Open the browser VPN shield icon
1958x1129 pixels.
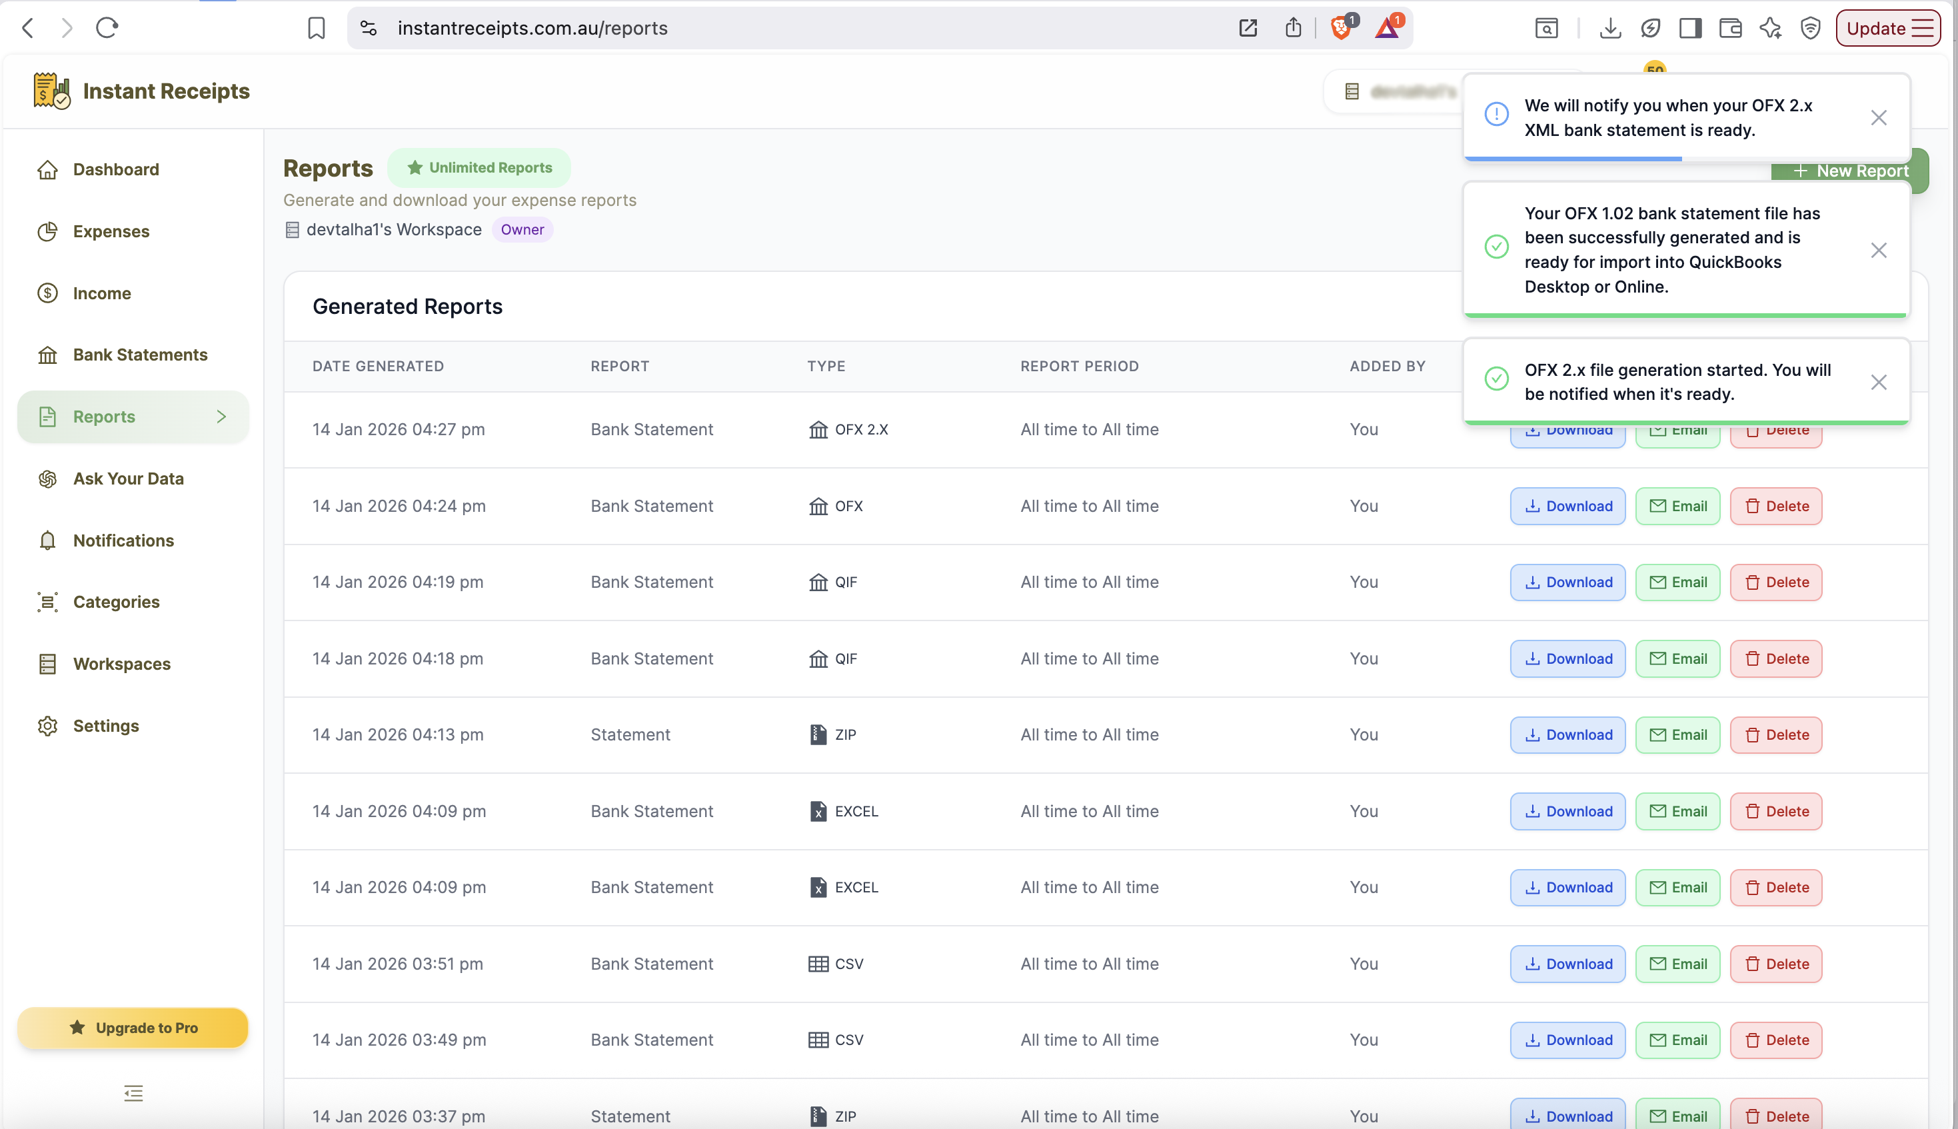click(1810, 29)
